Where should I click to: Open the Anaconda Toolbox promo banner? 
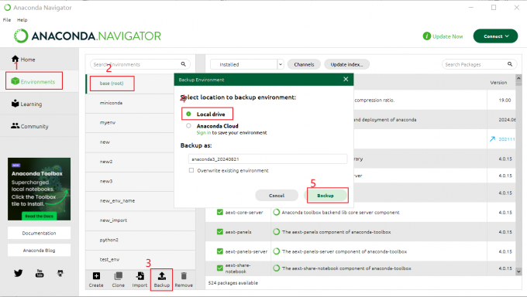tap(39, 189)
